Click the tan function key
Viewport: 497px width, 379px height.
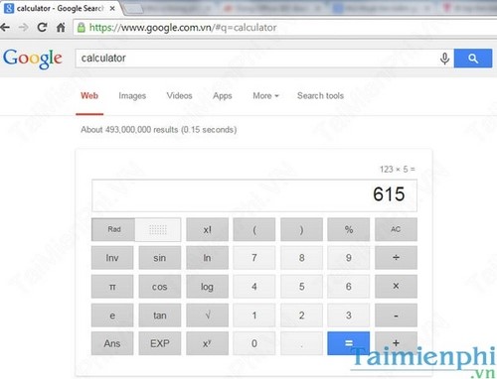(x=160, y=316)
